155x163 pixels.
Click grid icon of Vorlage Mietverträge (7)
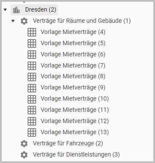coord(32,66)
